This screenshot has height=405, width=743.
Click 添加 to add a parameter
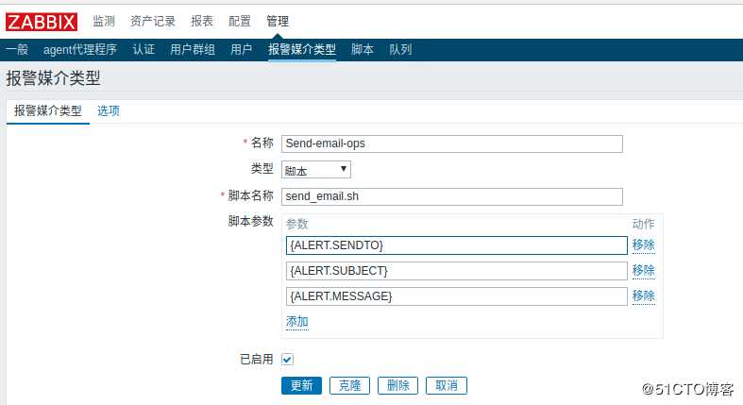(x=296, y=322)
